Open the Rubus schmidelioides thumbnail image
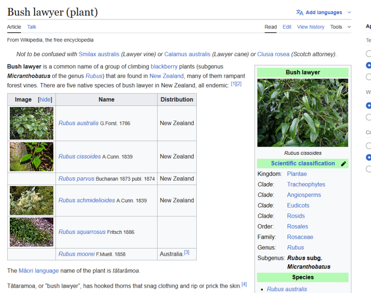371x293 pixels. point(31,200)
